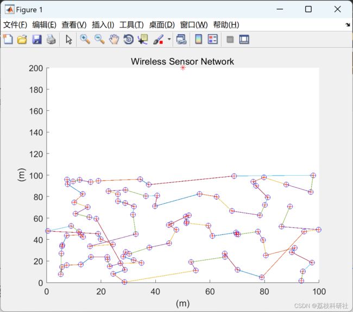Click the Show Plot Tools and dock icon
The image size is (353, 312).
pos(244,40)
